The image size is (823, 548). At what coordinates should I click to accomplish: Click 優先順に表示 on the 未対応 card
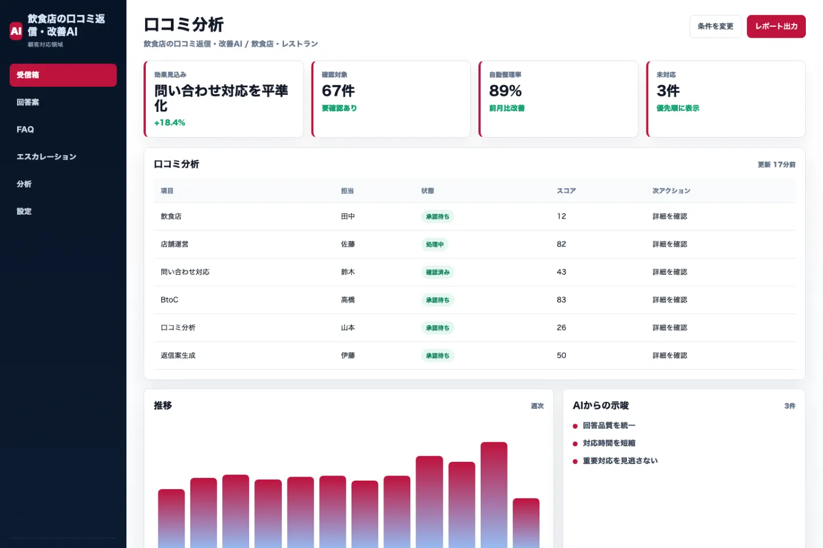tap(678, 108)
